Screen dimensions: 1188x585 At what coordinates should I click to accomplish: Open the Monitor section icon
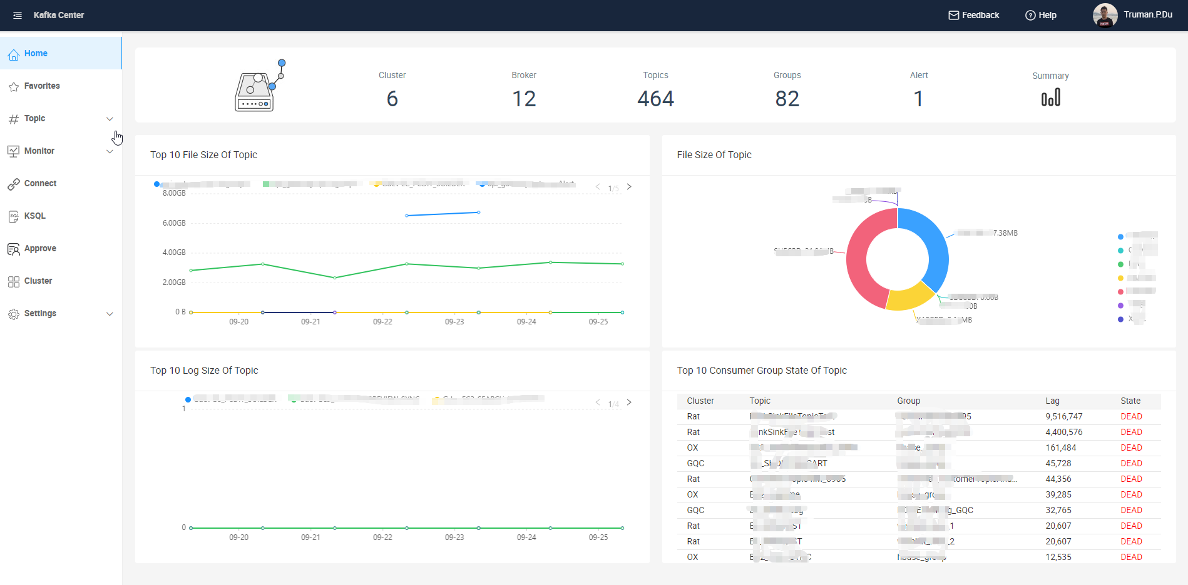tap(14, 151)
